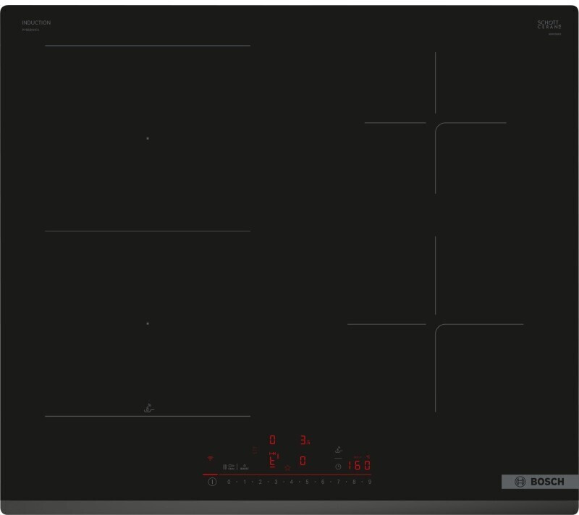Tap the boost function symbol
Viewport: 579px width, 515px height.
click(x=244, y=467)
